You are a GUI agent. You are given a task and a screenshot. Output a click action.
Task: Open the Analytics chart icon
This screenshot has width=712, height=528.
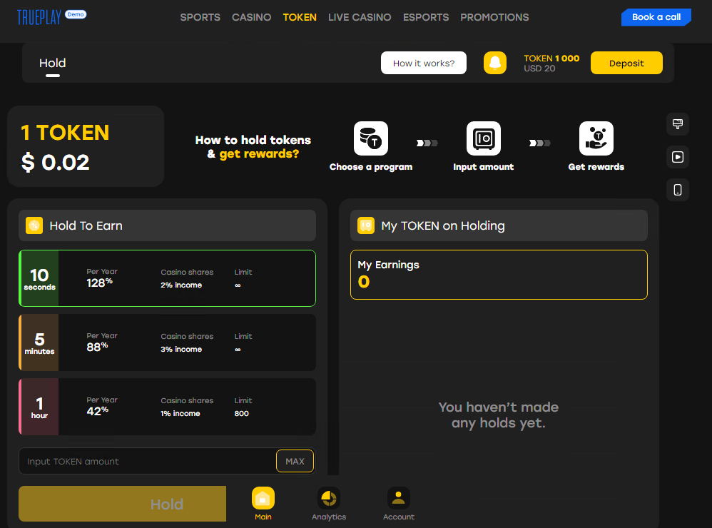pos(329,499)
